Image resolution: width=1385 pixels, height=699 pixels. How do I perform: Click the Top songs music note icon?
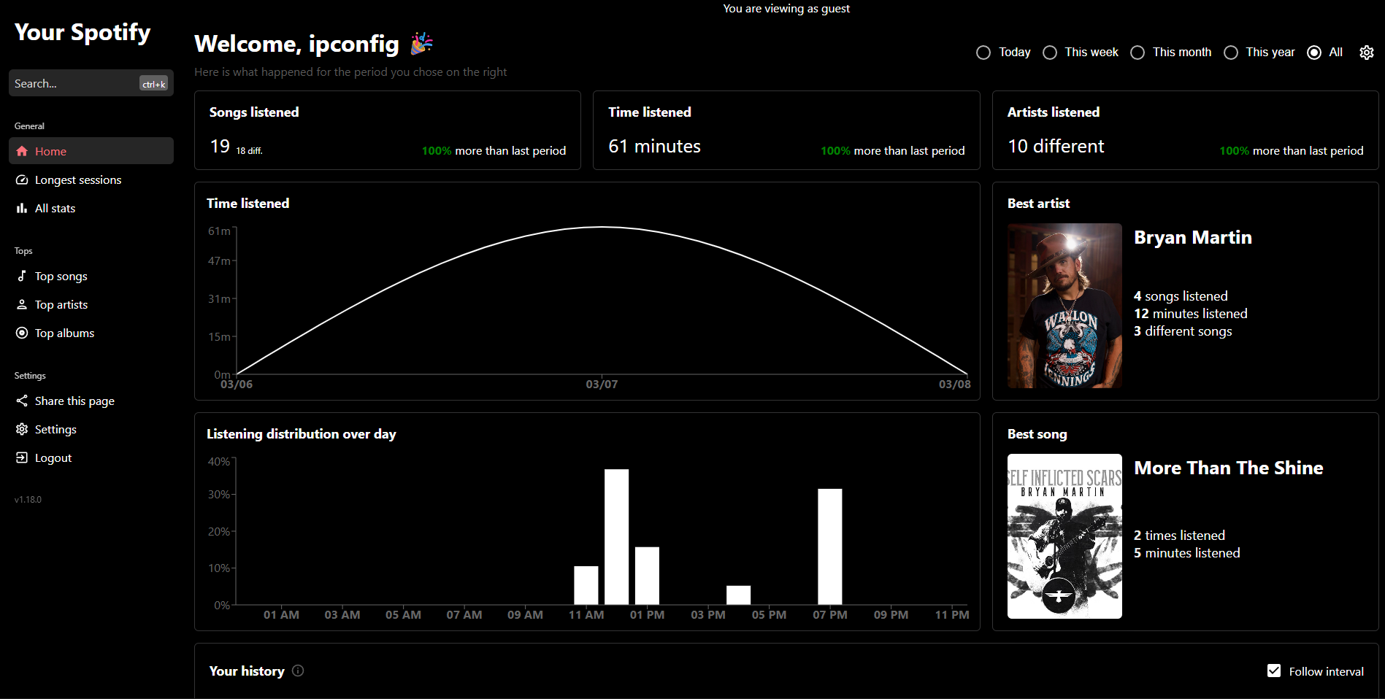22,276
